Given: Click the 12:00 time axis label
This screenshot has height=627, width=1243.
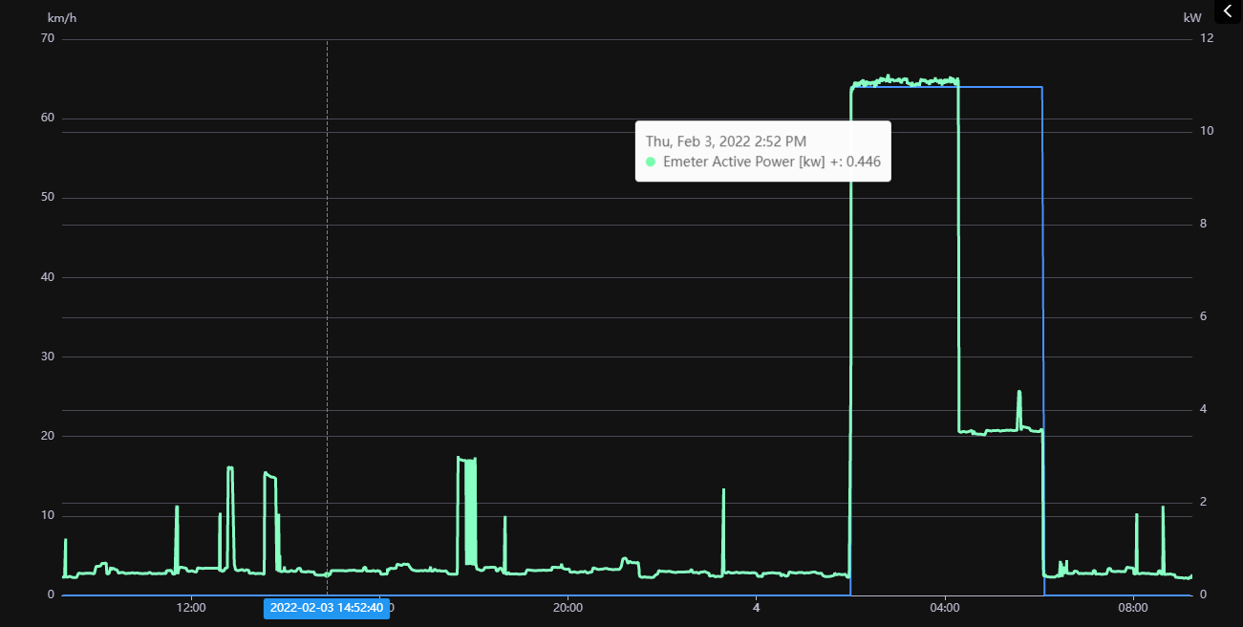Looking at the screenshot, I should tap(191, 607).
